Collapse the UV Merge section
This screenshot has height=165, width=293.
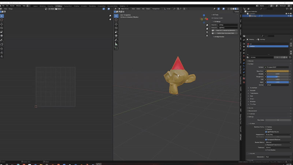pyautogui.click(x=216, y=22)
